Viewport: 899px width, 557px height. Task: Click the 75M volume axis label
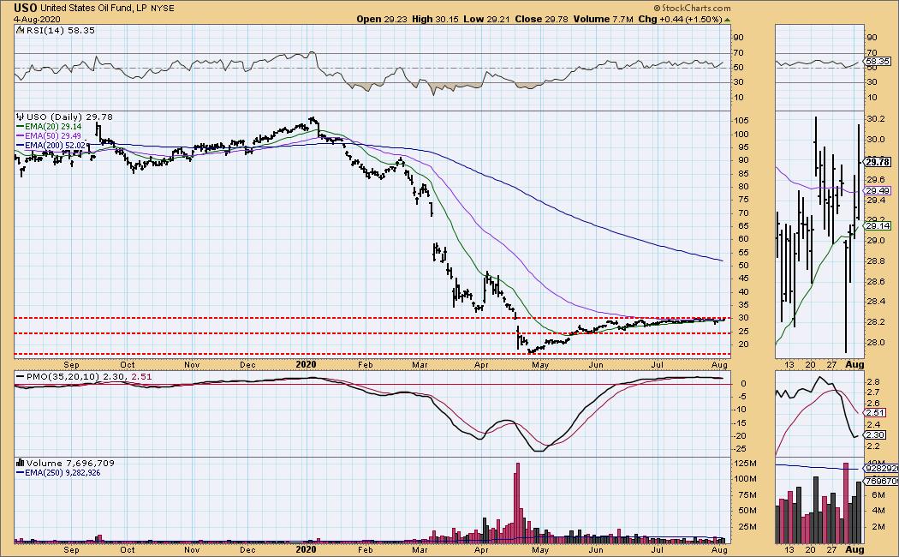tap(747, 495)
